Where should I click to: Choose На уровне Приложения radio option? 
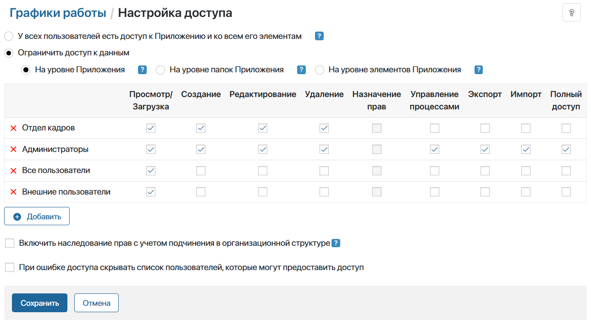click(x=26, y=70)
